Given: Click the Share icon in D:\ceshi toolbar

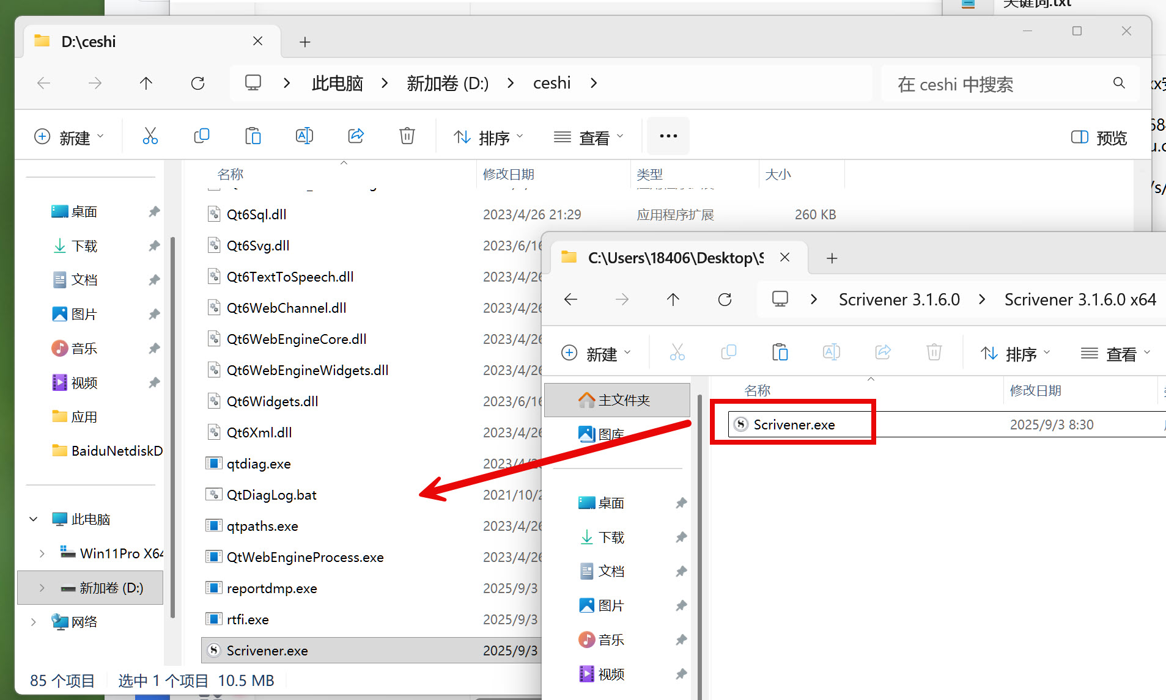Looking at the screenshot, I should (x=355, y=136).
